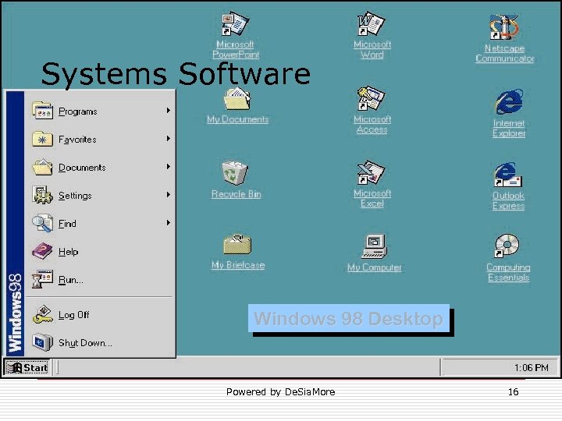Select Help from the Start menu
Viewport: 562px width, 421px height.
[x=100, y=251]
